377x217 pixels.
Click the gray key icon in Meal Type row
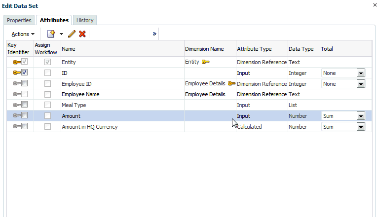click(17, 105)
